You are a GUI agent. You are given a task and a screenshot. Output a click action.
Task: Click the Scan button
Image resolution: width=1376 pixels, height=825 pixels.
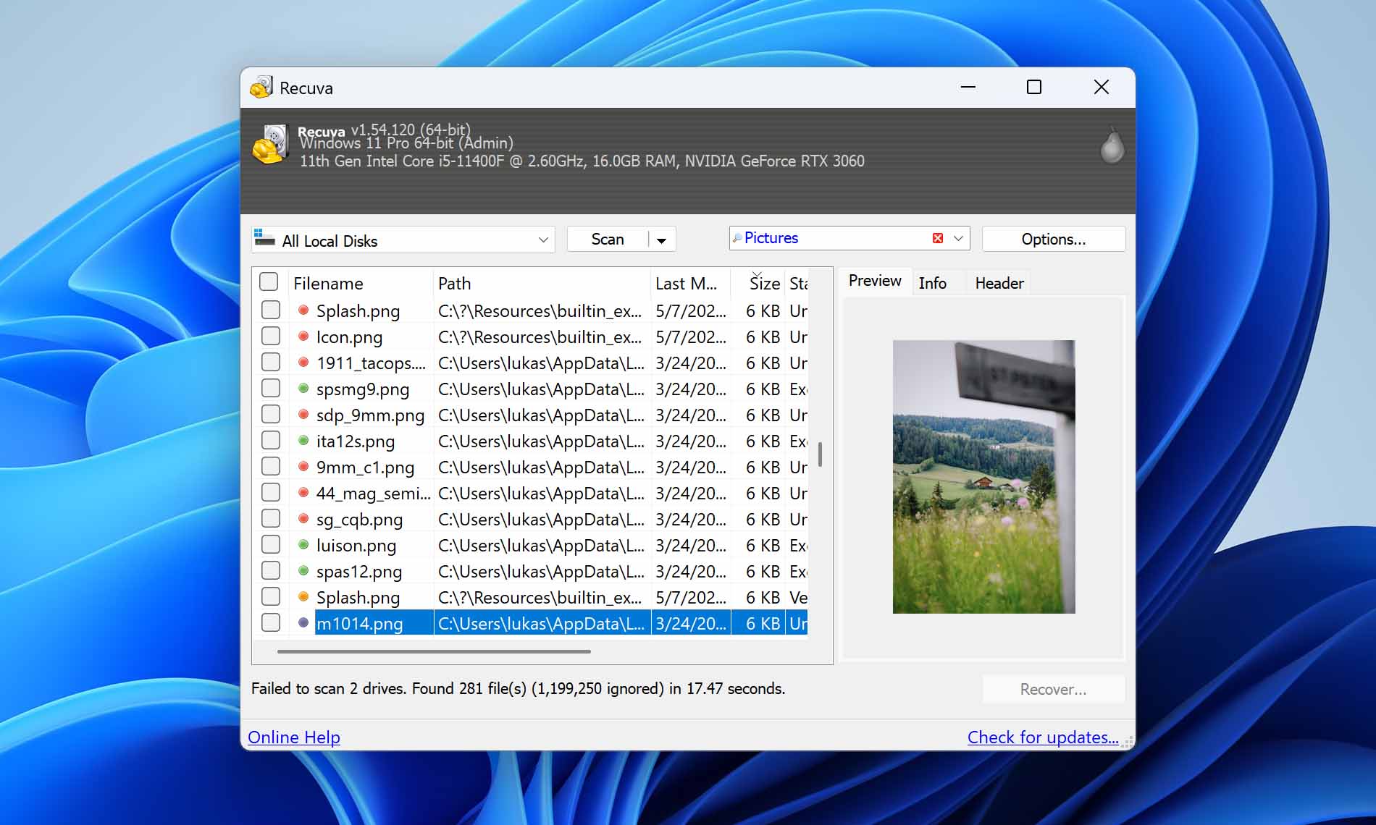tap(607, 240)
